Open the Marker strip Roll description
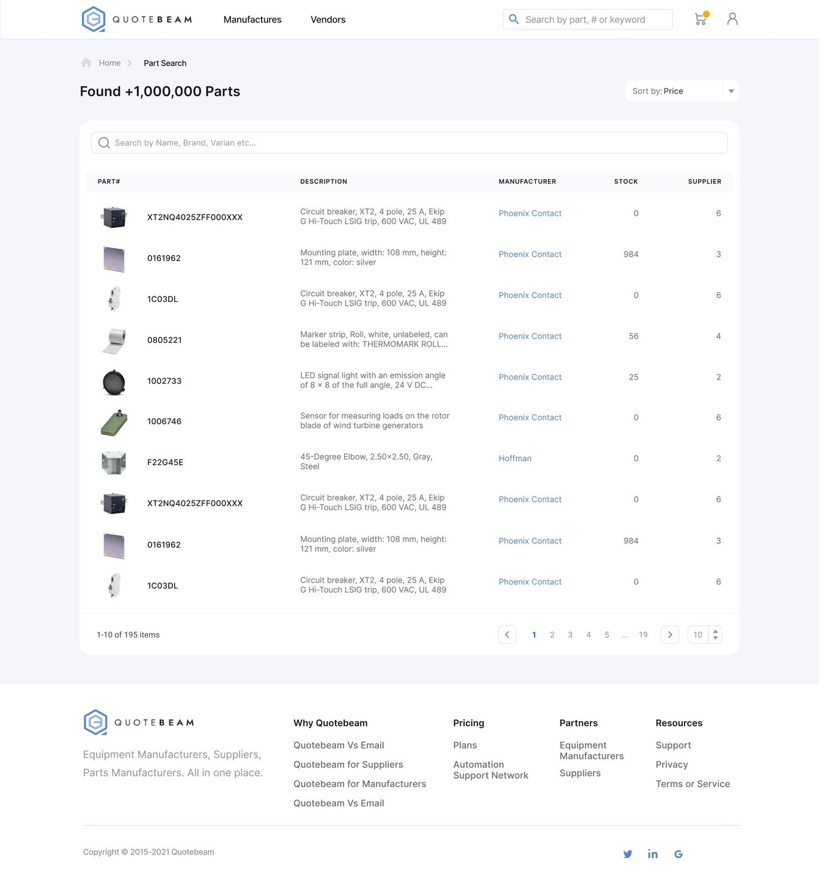Screen dimensions: 819x882 point(374,339)
